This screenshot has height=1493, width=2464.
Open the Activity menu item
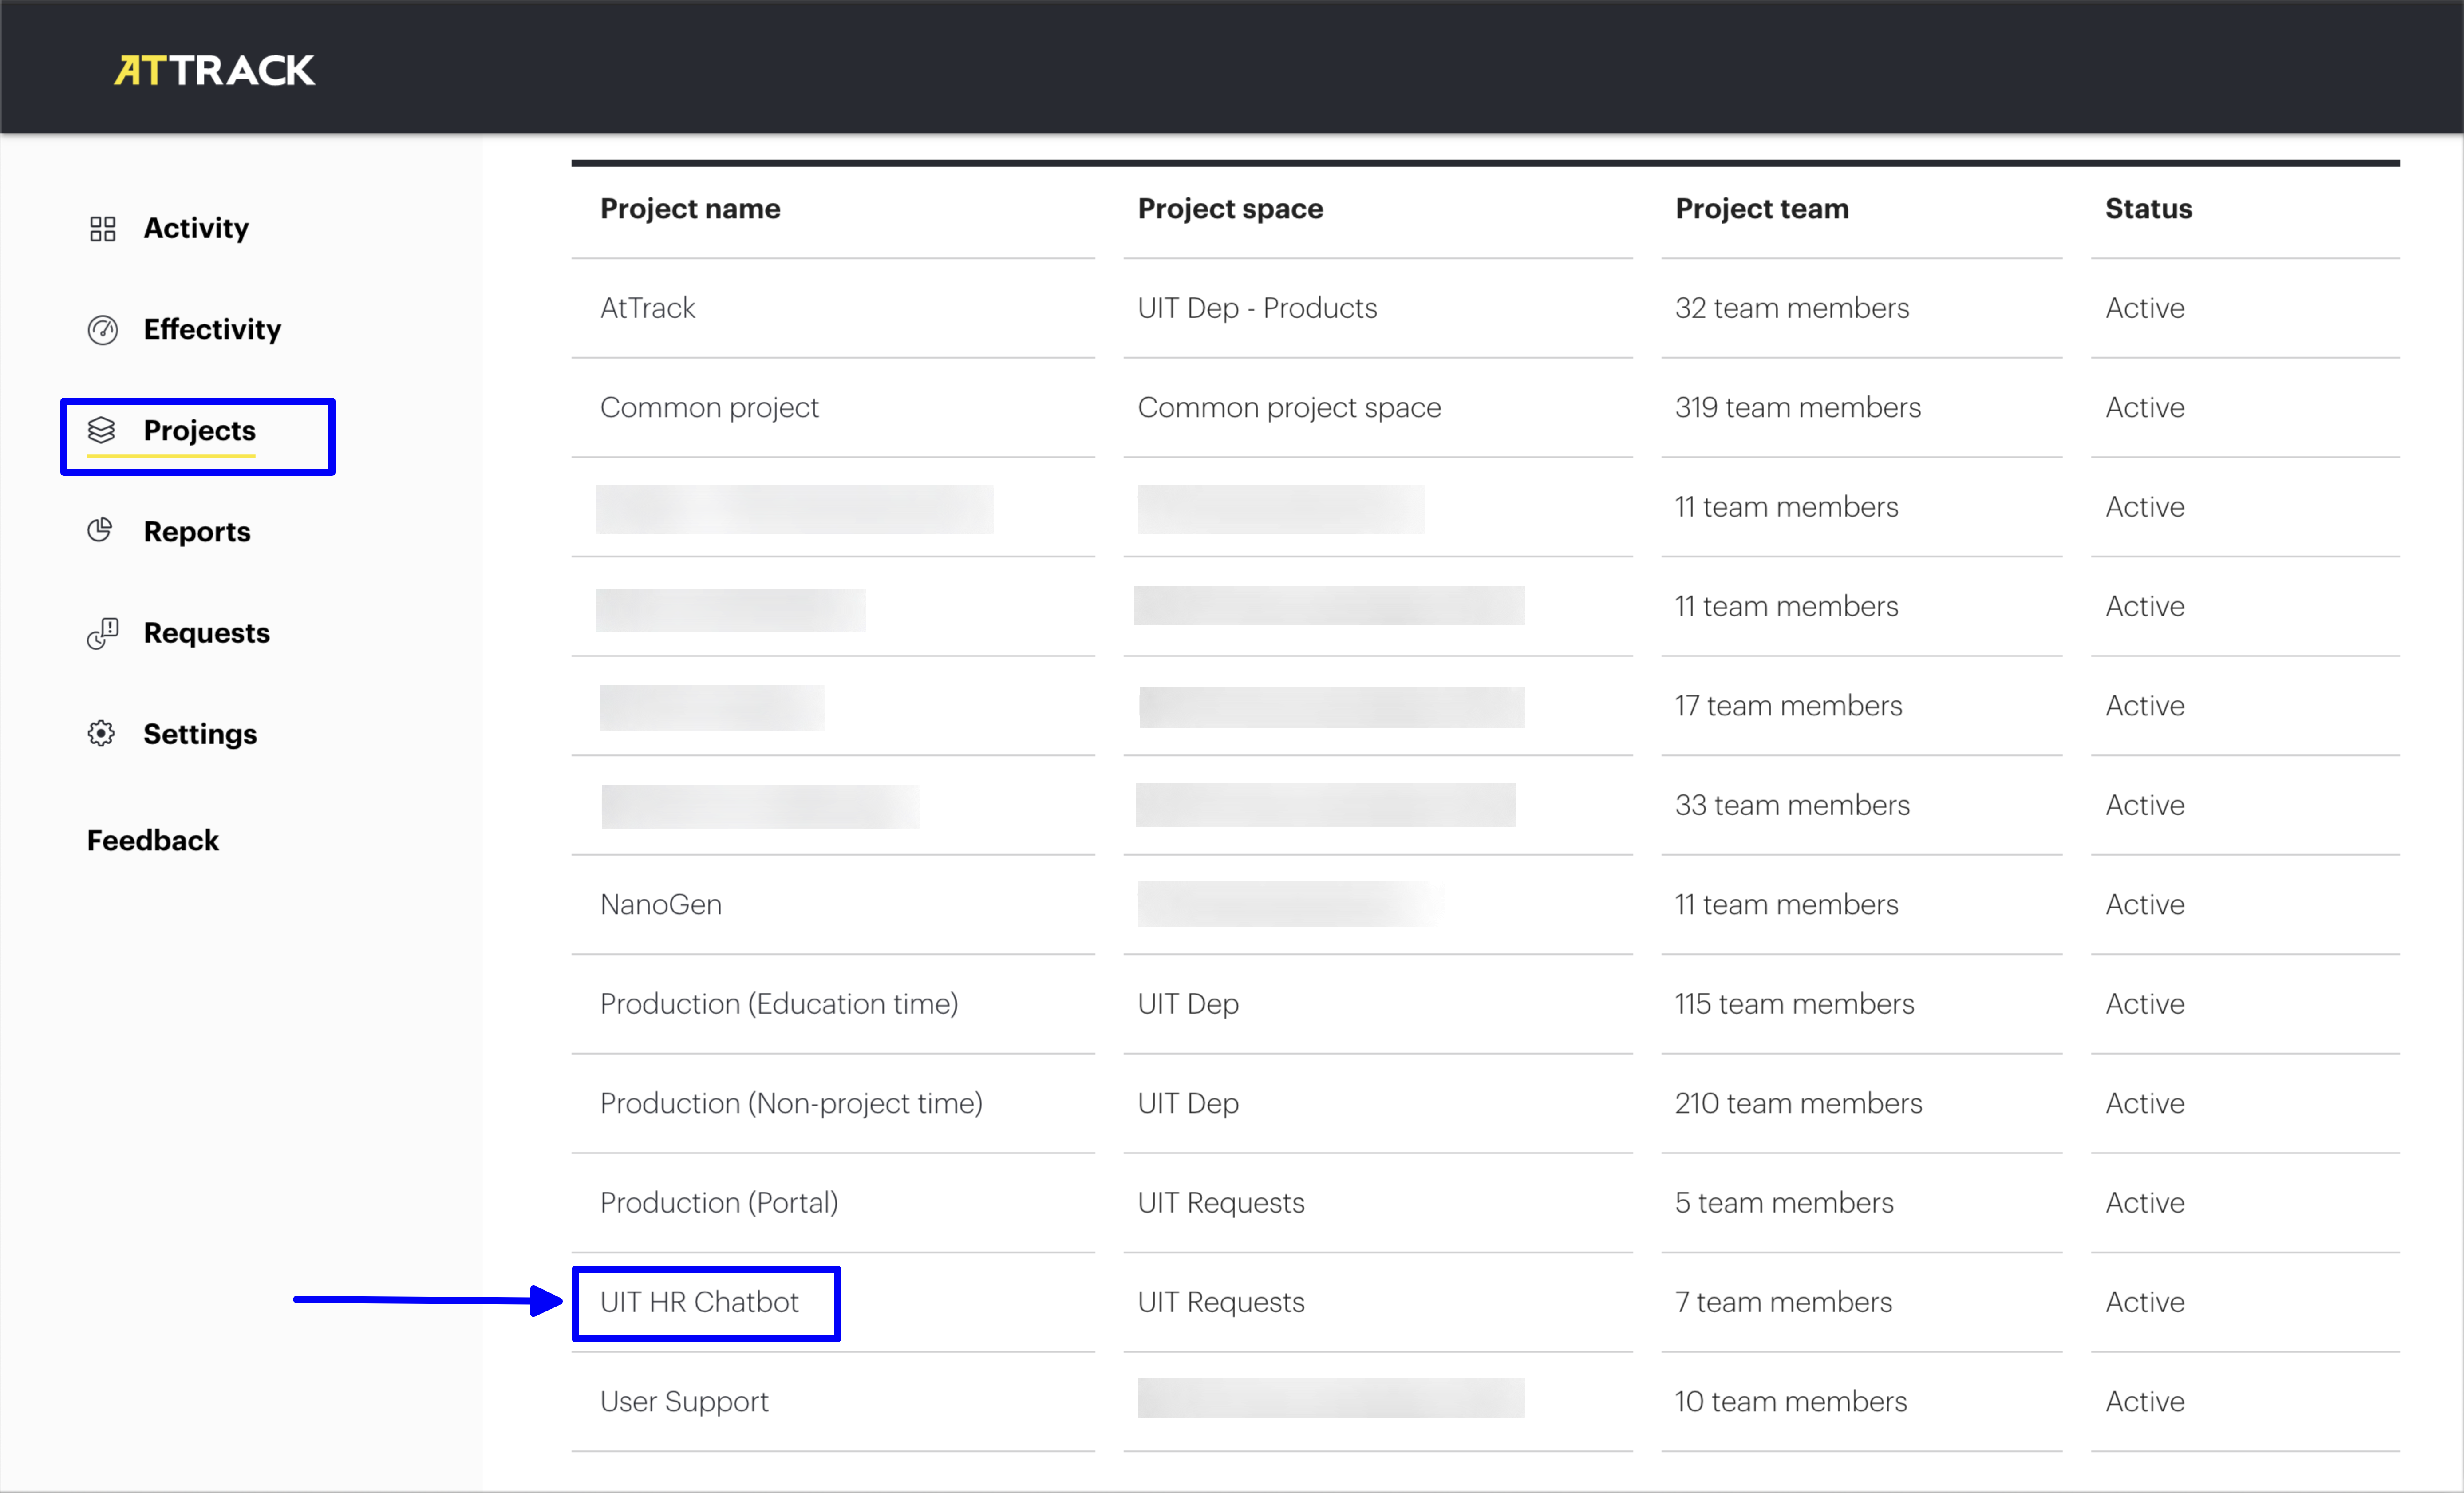[196, 229]
